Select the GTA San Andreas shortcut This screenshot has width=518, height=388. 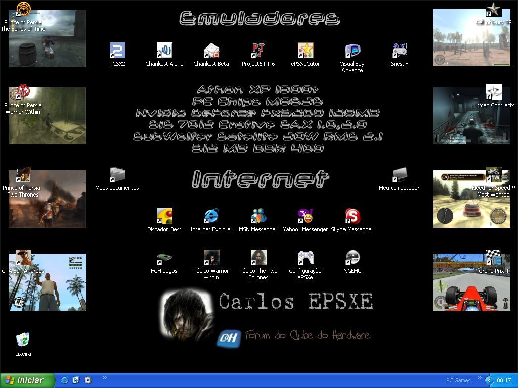coord(23,257)
